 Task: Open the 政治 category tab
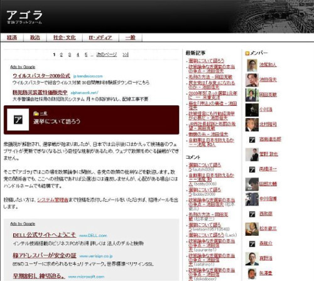click(35, 38)
